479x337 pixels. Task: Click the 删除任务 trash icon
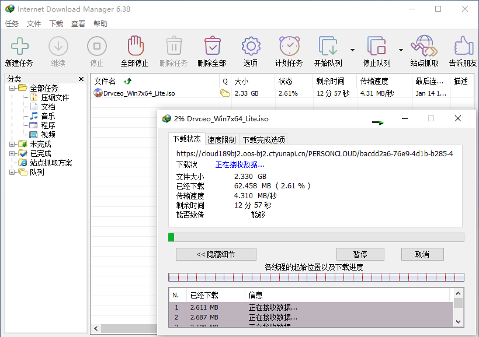click(174, 45)
